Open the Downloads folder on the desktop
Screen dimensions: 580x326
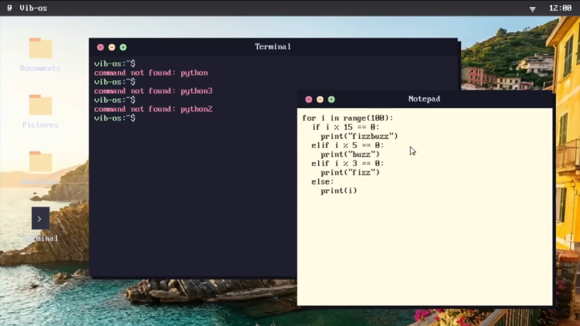point(40,162)
